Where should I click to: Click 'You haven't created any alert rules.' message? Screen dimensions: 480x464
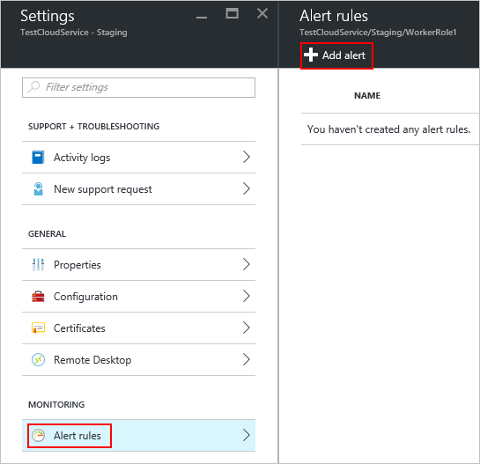(388, 129)
